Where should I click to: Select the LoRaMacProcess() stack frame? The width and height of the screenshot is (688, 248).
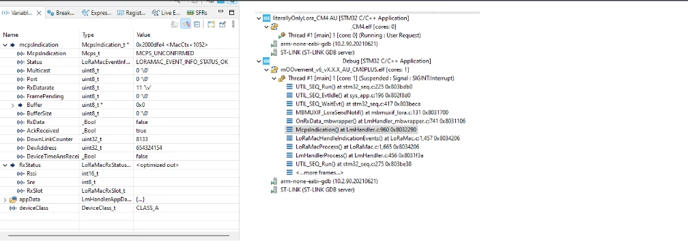coord(353,146)
